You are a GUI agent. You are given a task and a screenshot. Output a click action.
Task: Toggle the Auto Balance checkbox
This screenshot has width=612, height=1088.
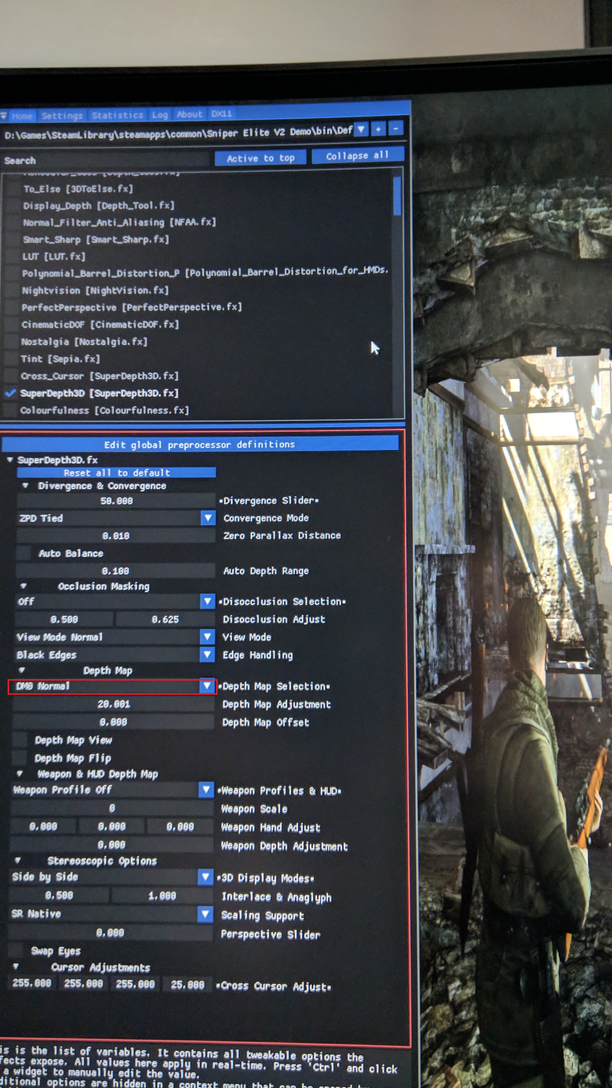click(x=24, y=553)
